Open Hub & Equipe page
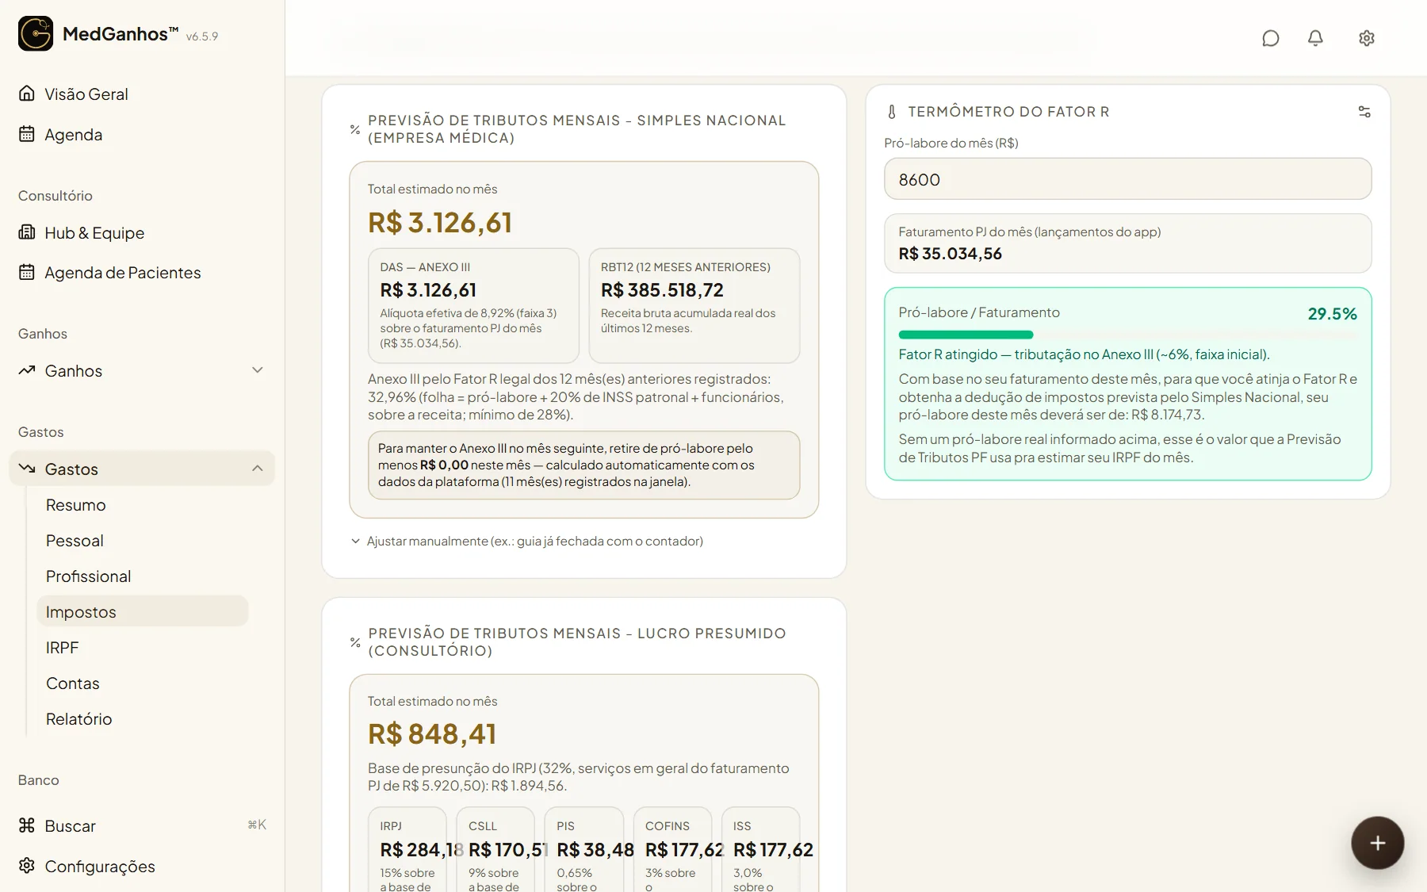The image size is (1427, 892). [x=94, y=233]
